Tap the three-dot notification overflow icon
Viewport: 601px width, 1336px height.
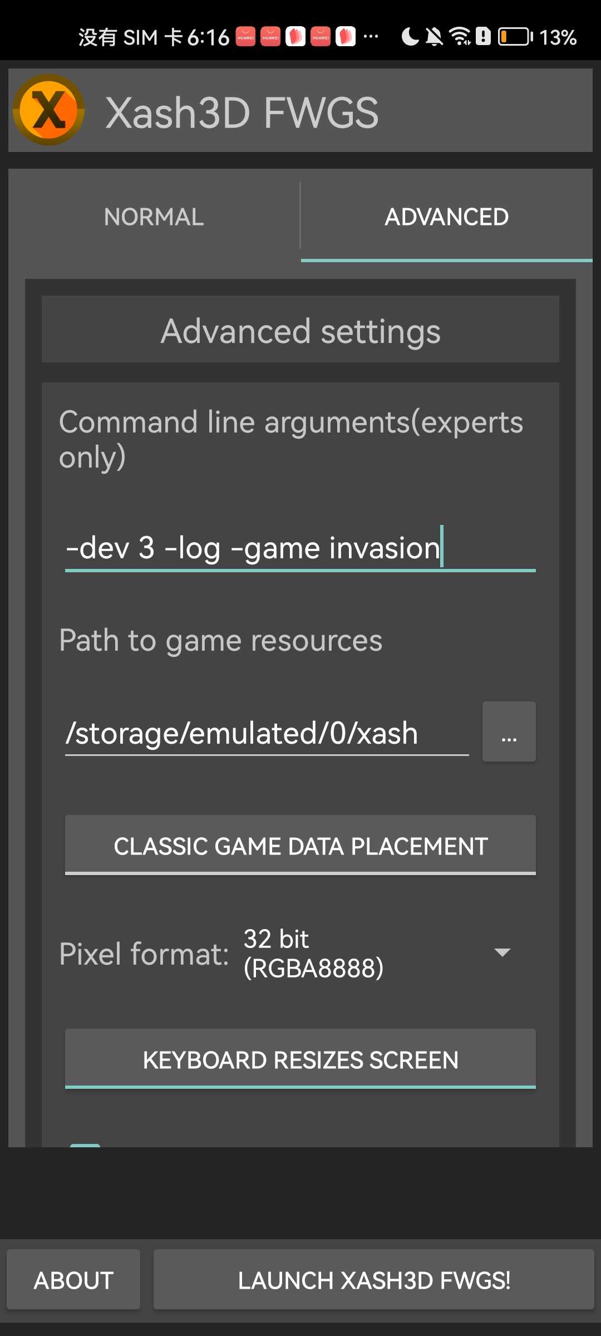pos(371,37)
